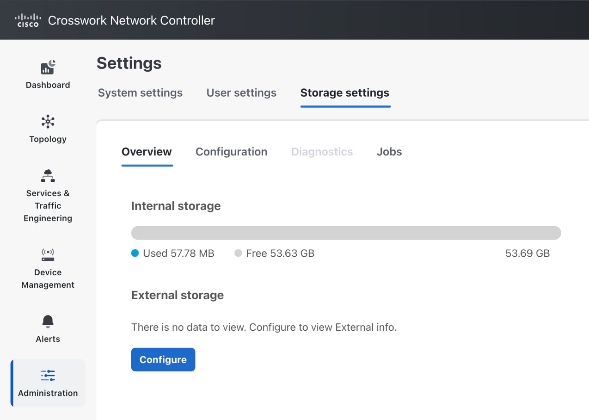
Task: Open the Jobs sub-tab
Action: (x=389, y=152)
